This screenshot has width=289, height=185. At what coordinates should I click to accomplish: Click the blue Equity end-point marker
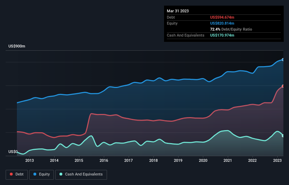[283, 60]
